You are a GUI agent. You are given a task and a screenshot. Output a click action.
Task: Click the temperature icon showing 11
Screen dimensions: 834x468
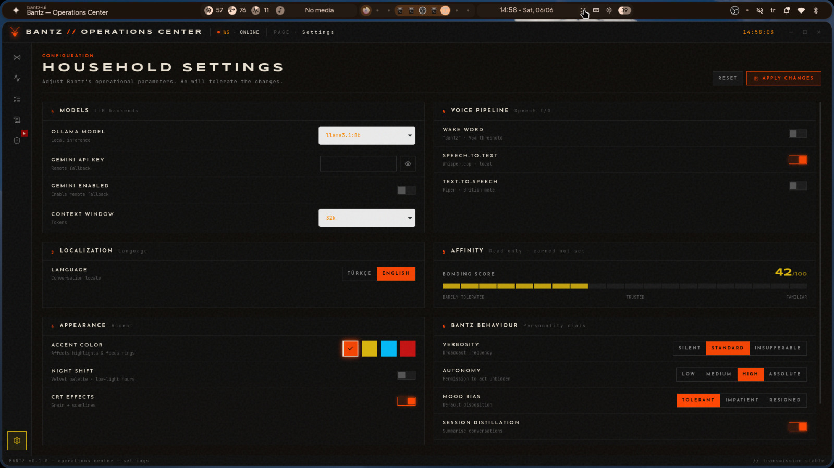click(255, 10)
